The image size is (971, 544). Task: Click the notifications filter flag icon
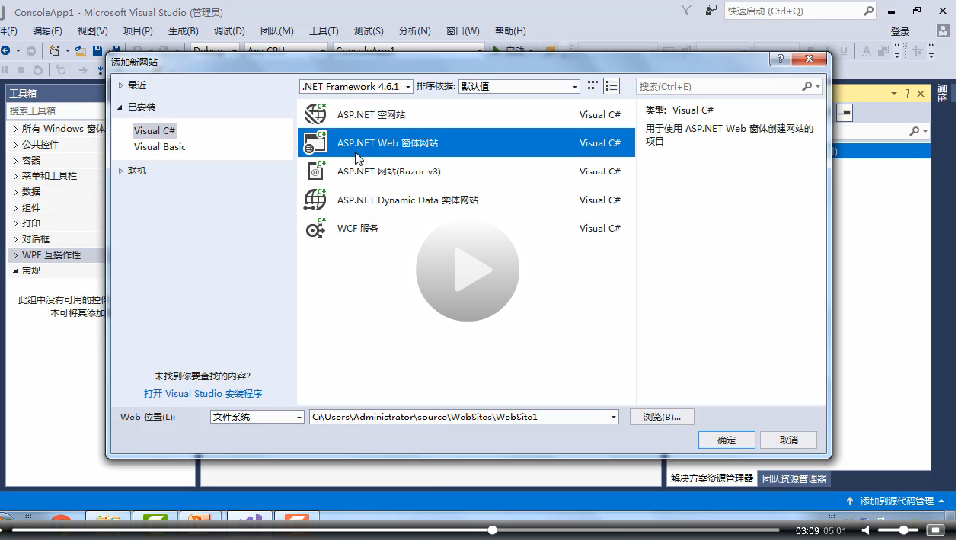point(687,11)
